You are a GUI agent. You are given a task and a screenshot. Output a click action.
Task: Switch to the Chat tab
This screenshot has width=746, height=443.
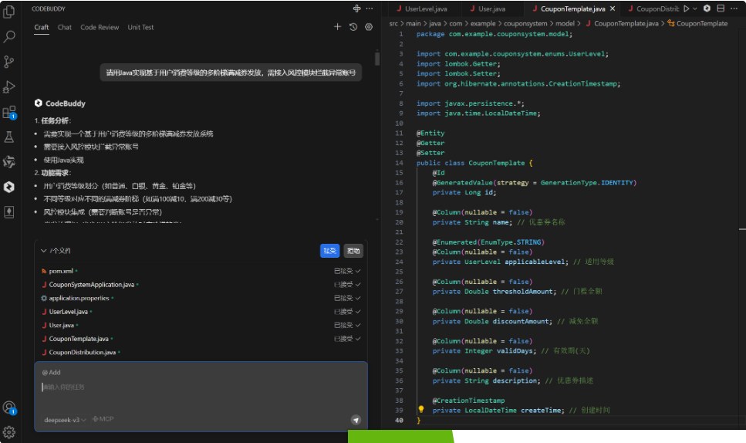coord(64,28)
